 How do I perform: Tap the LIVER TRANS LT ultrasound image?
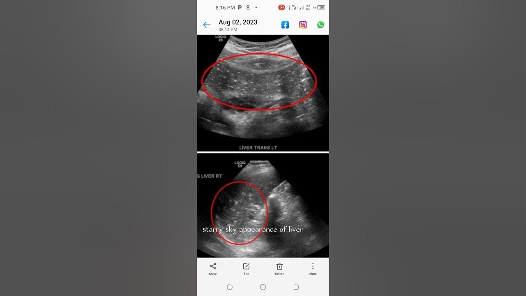pos(263,93)
